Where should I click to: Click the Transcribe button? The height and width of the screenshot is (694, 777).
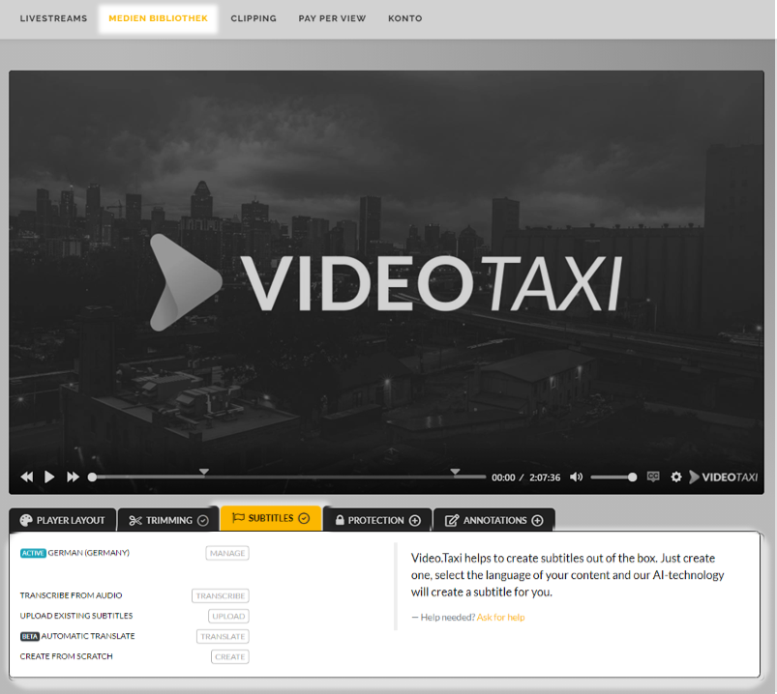221,595
